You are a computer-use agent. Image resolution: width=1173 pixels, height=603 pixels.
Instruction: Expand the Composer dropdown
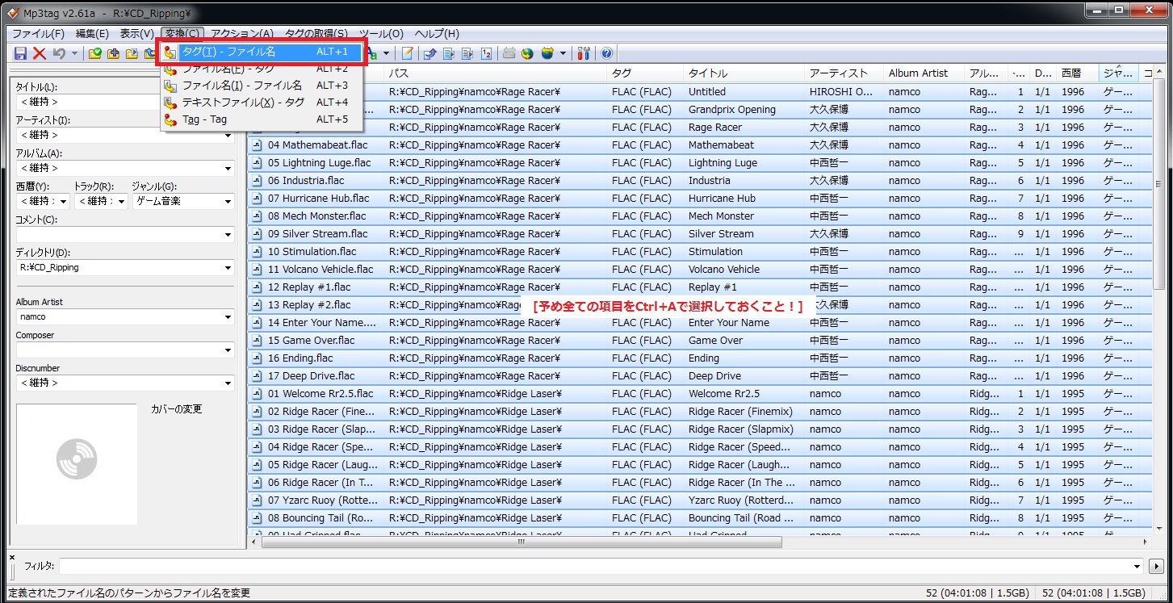(228, 350)
